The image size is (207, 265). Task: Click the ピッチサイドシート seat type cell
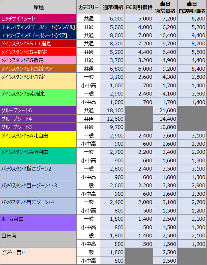38,18
